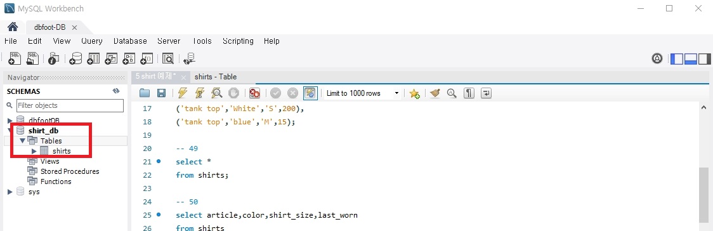Image resolution: width=713 pixels, height=231 pixels.
Task: Click scroll up arrow in editor
Action: (x=703, y=108)
